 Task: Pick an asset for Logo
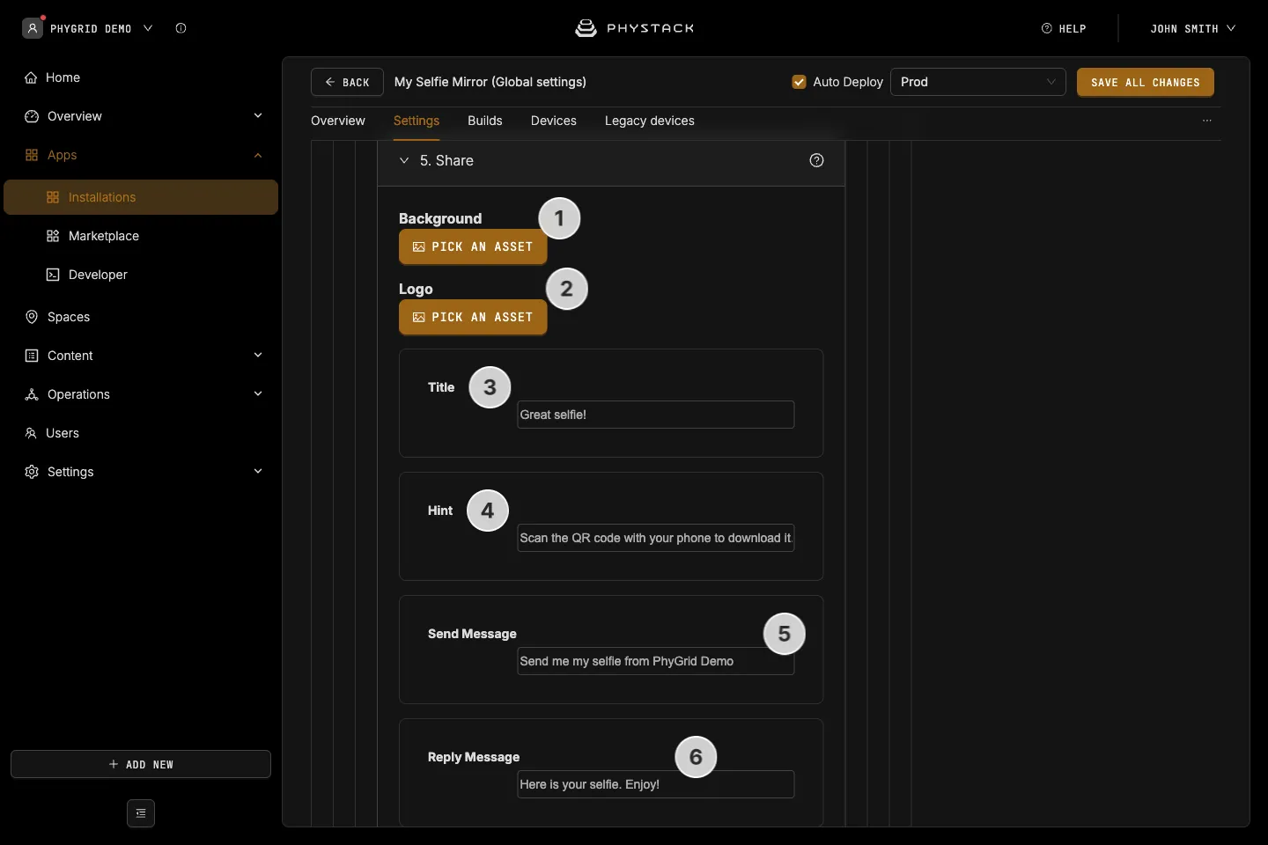(473, 318)
